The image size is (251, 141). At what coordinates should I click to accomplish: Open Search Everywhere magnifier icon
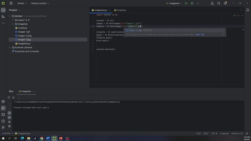(219, 3)
